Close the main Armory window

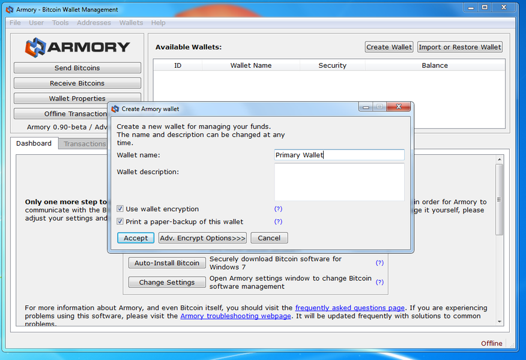pyautogui.click(x=504, y=7)
